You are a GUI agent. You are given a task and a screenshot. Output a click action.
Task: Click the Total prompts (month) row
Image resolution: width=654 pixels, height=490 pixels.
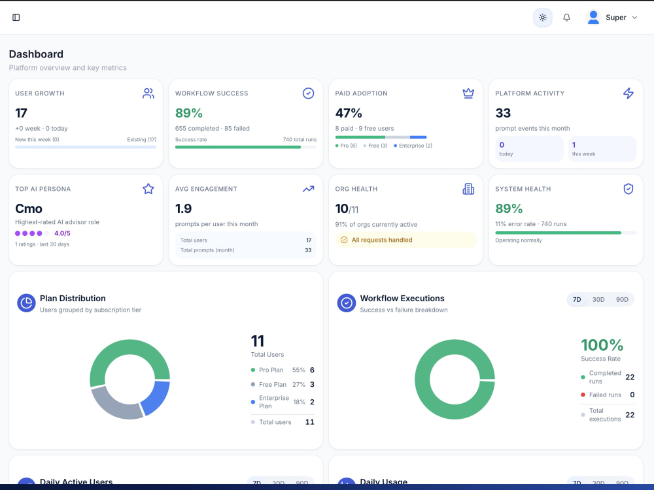tap(246, 250)
